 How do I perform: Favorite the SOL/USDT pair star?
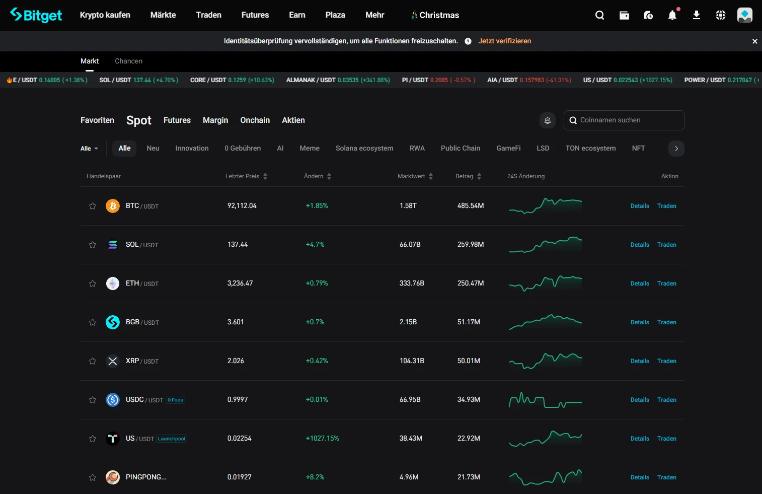93,245
